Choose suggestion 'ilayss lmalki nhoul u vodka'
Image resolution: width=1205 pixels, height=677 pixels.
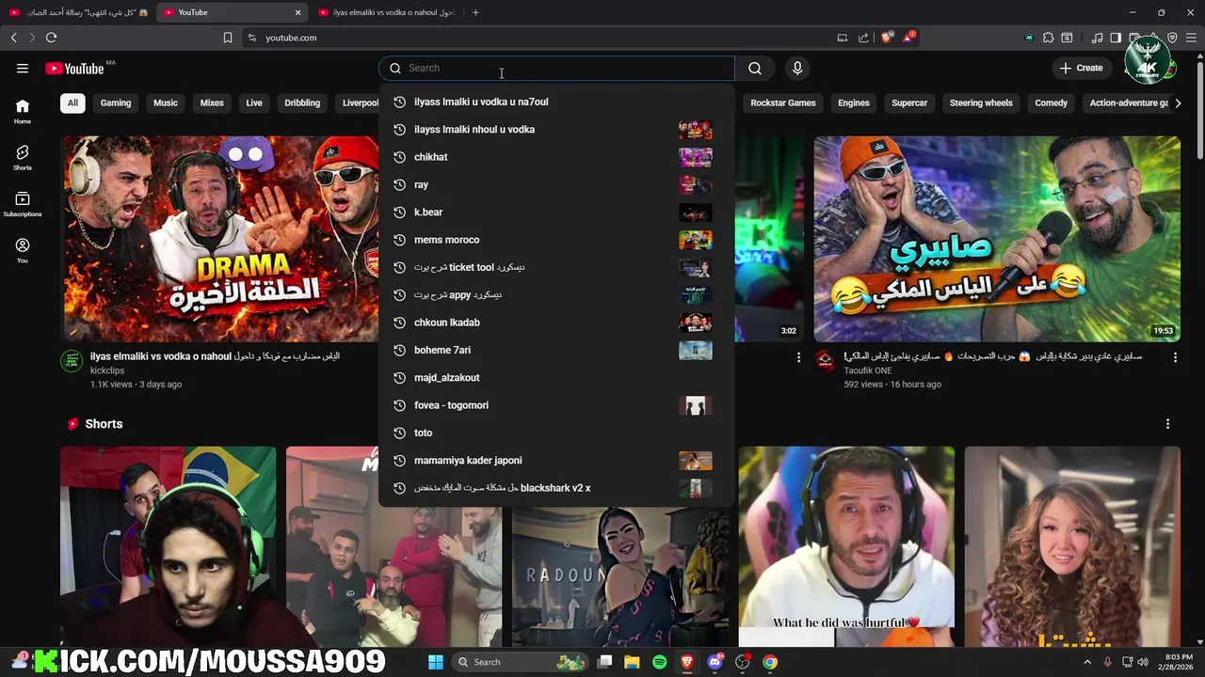(x=556, y=130)
